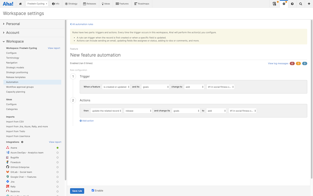Viewport: 313px width, 196px height.
Task: Go back to All automation rules
Action: coord(82,24)
